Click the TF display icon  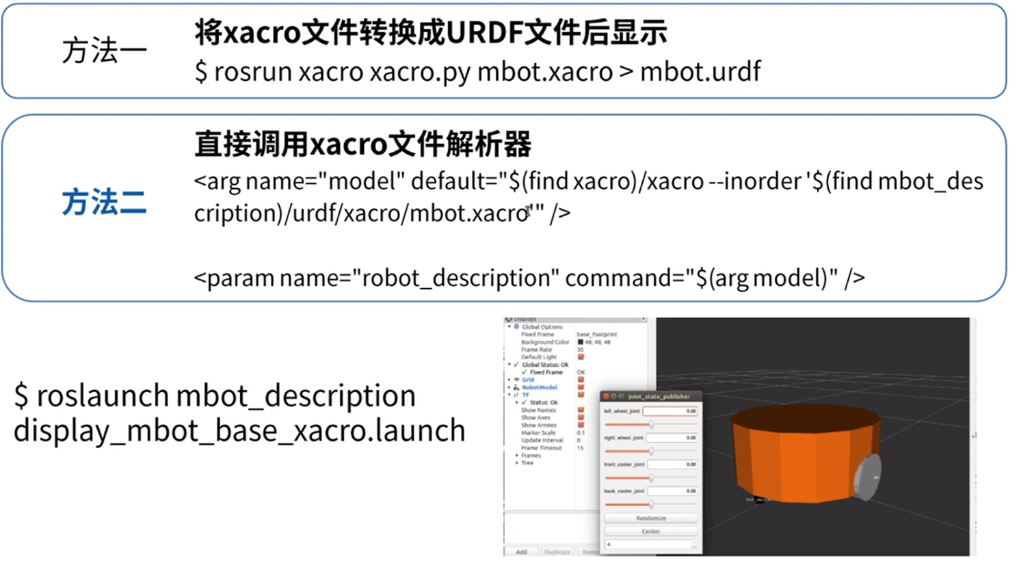(515, 395)
